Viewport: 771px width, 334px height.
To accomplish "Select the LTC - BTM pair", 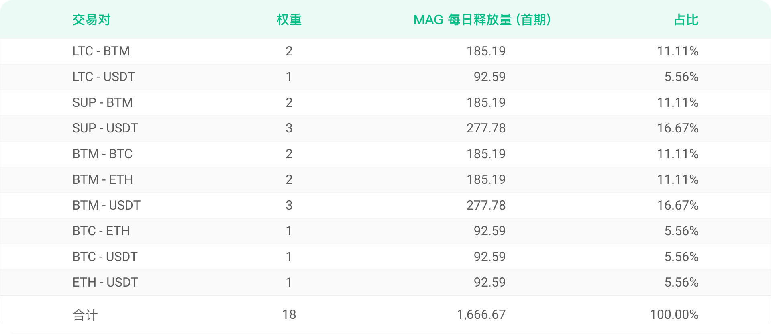I will 101,51.
